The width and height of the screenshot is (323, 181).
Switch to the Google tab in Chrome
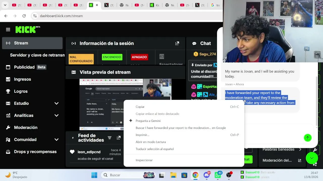[215, 5]
